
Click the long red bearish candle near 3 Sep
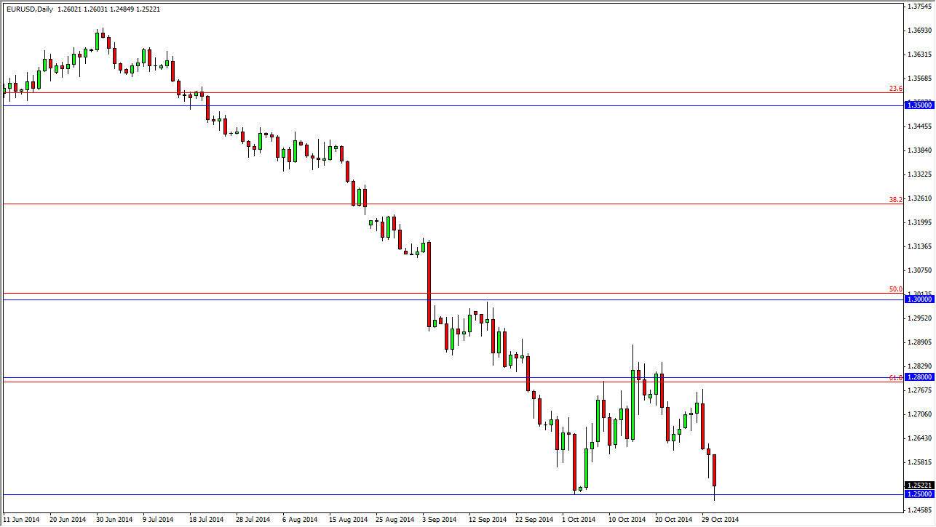click(x=428, y=283)
